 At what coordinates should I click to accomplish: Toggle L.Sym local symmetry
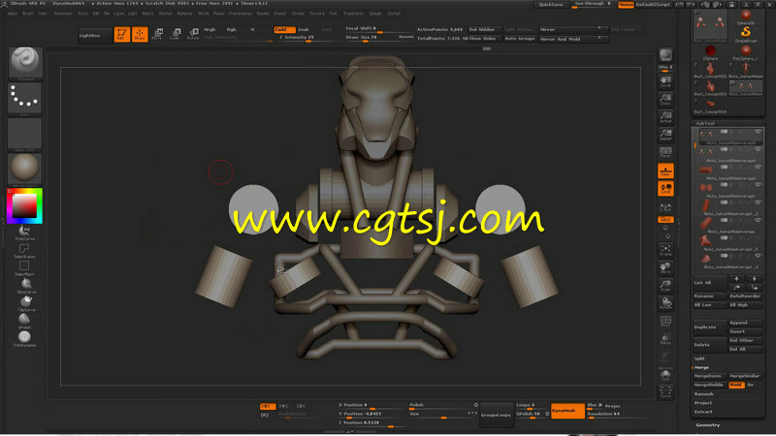[665, 206]
